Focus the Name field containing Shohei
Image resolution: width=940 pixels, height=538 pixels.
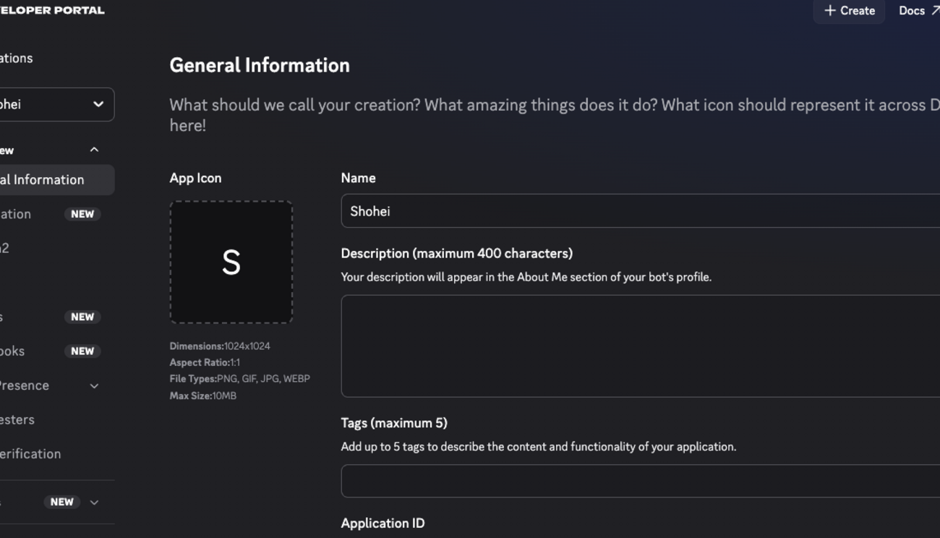pyautogui.click(x=640, y=211)
